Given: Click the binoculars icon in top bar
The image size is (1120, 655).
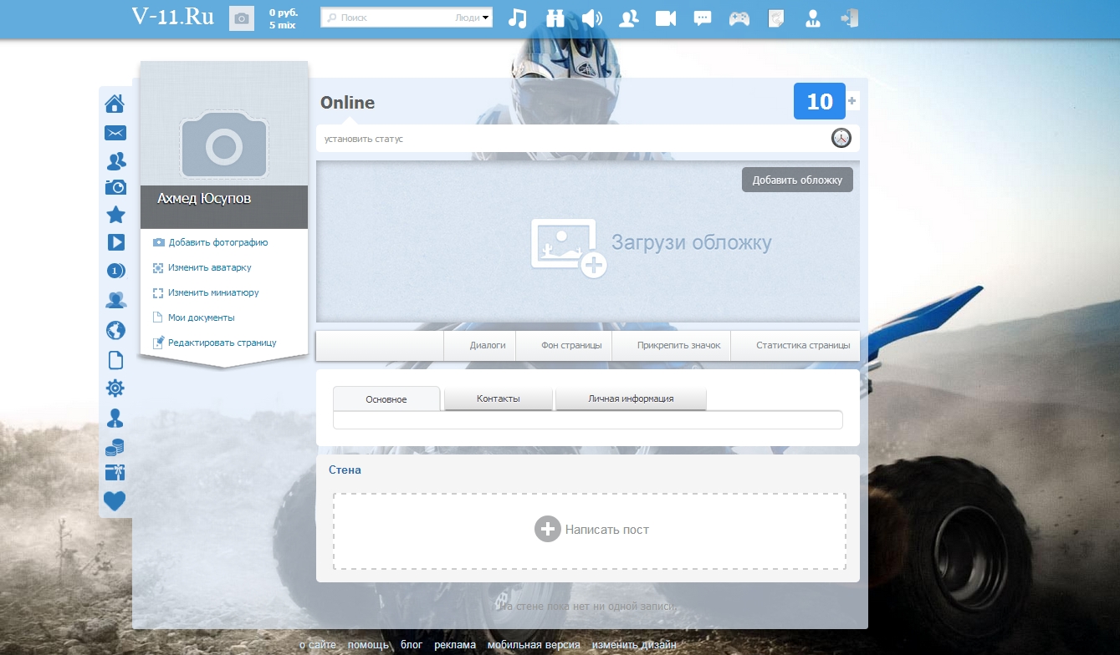Looking at the screenshot, I should click(555, 18).
